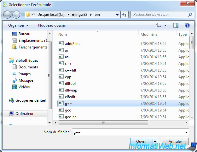The image size is (197, 152).
Task: Click the elfedit file icon
Action: coord(61,97)
